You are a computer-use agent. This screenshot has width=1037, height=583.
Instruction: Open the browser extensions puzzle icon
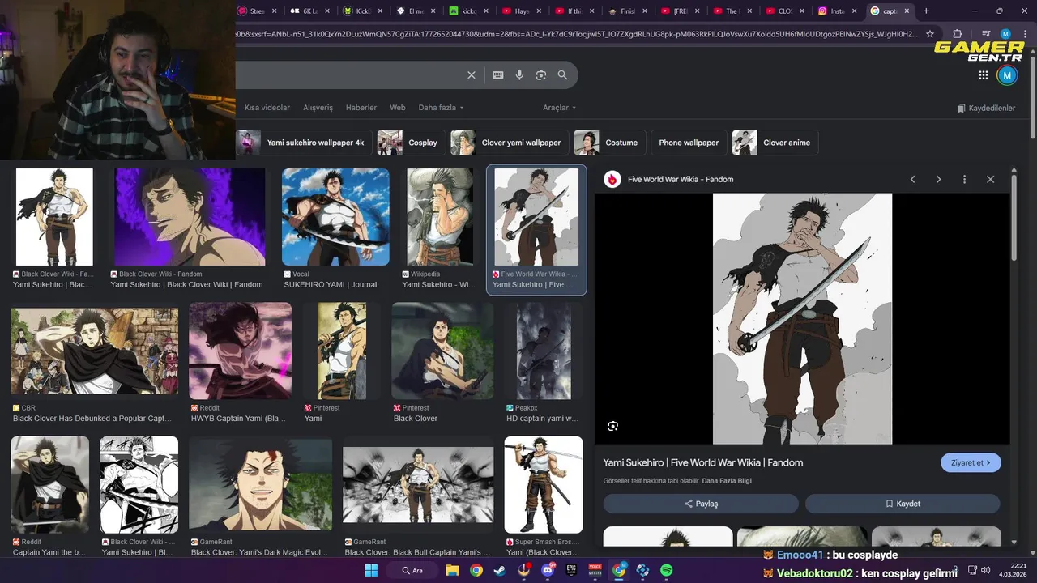[x=958, y=34]
